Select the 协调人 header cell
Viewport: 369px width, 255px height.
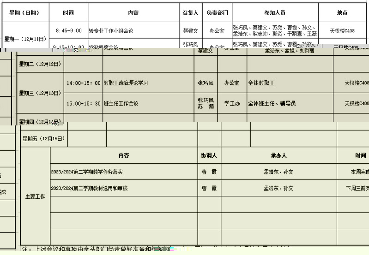coord(209,155)
